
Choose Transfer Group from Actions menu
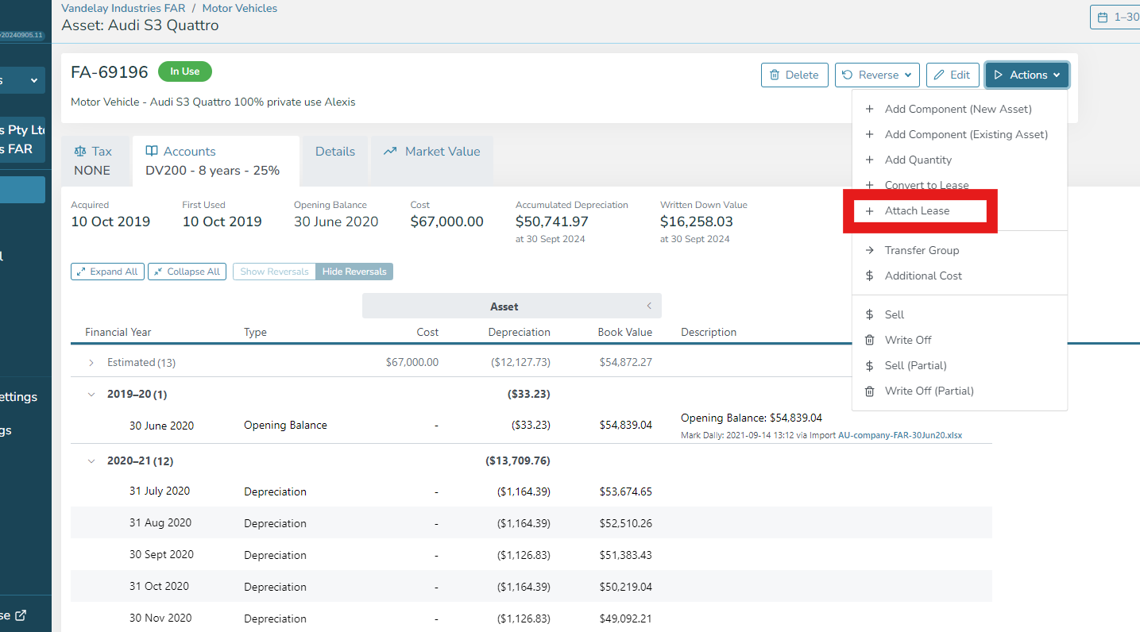click(960, 250)
